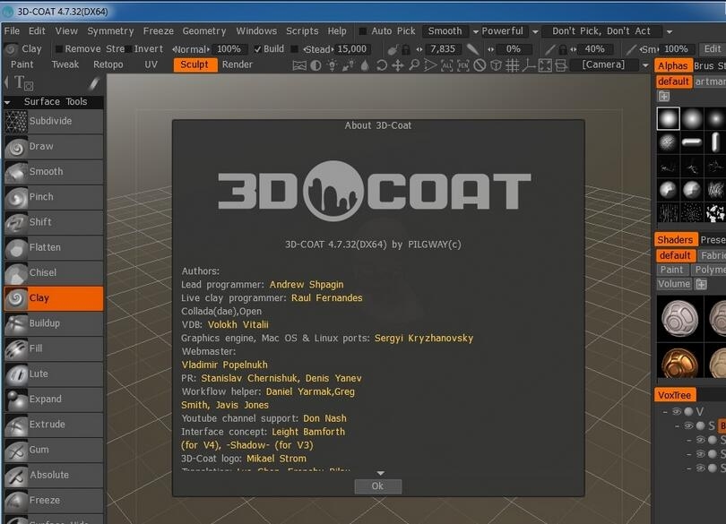726x524 pixels.
Task: Enable the Auto Pick checkbox
Action: [x=362, y=31]
